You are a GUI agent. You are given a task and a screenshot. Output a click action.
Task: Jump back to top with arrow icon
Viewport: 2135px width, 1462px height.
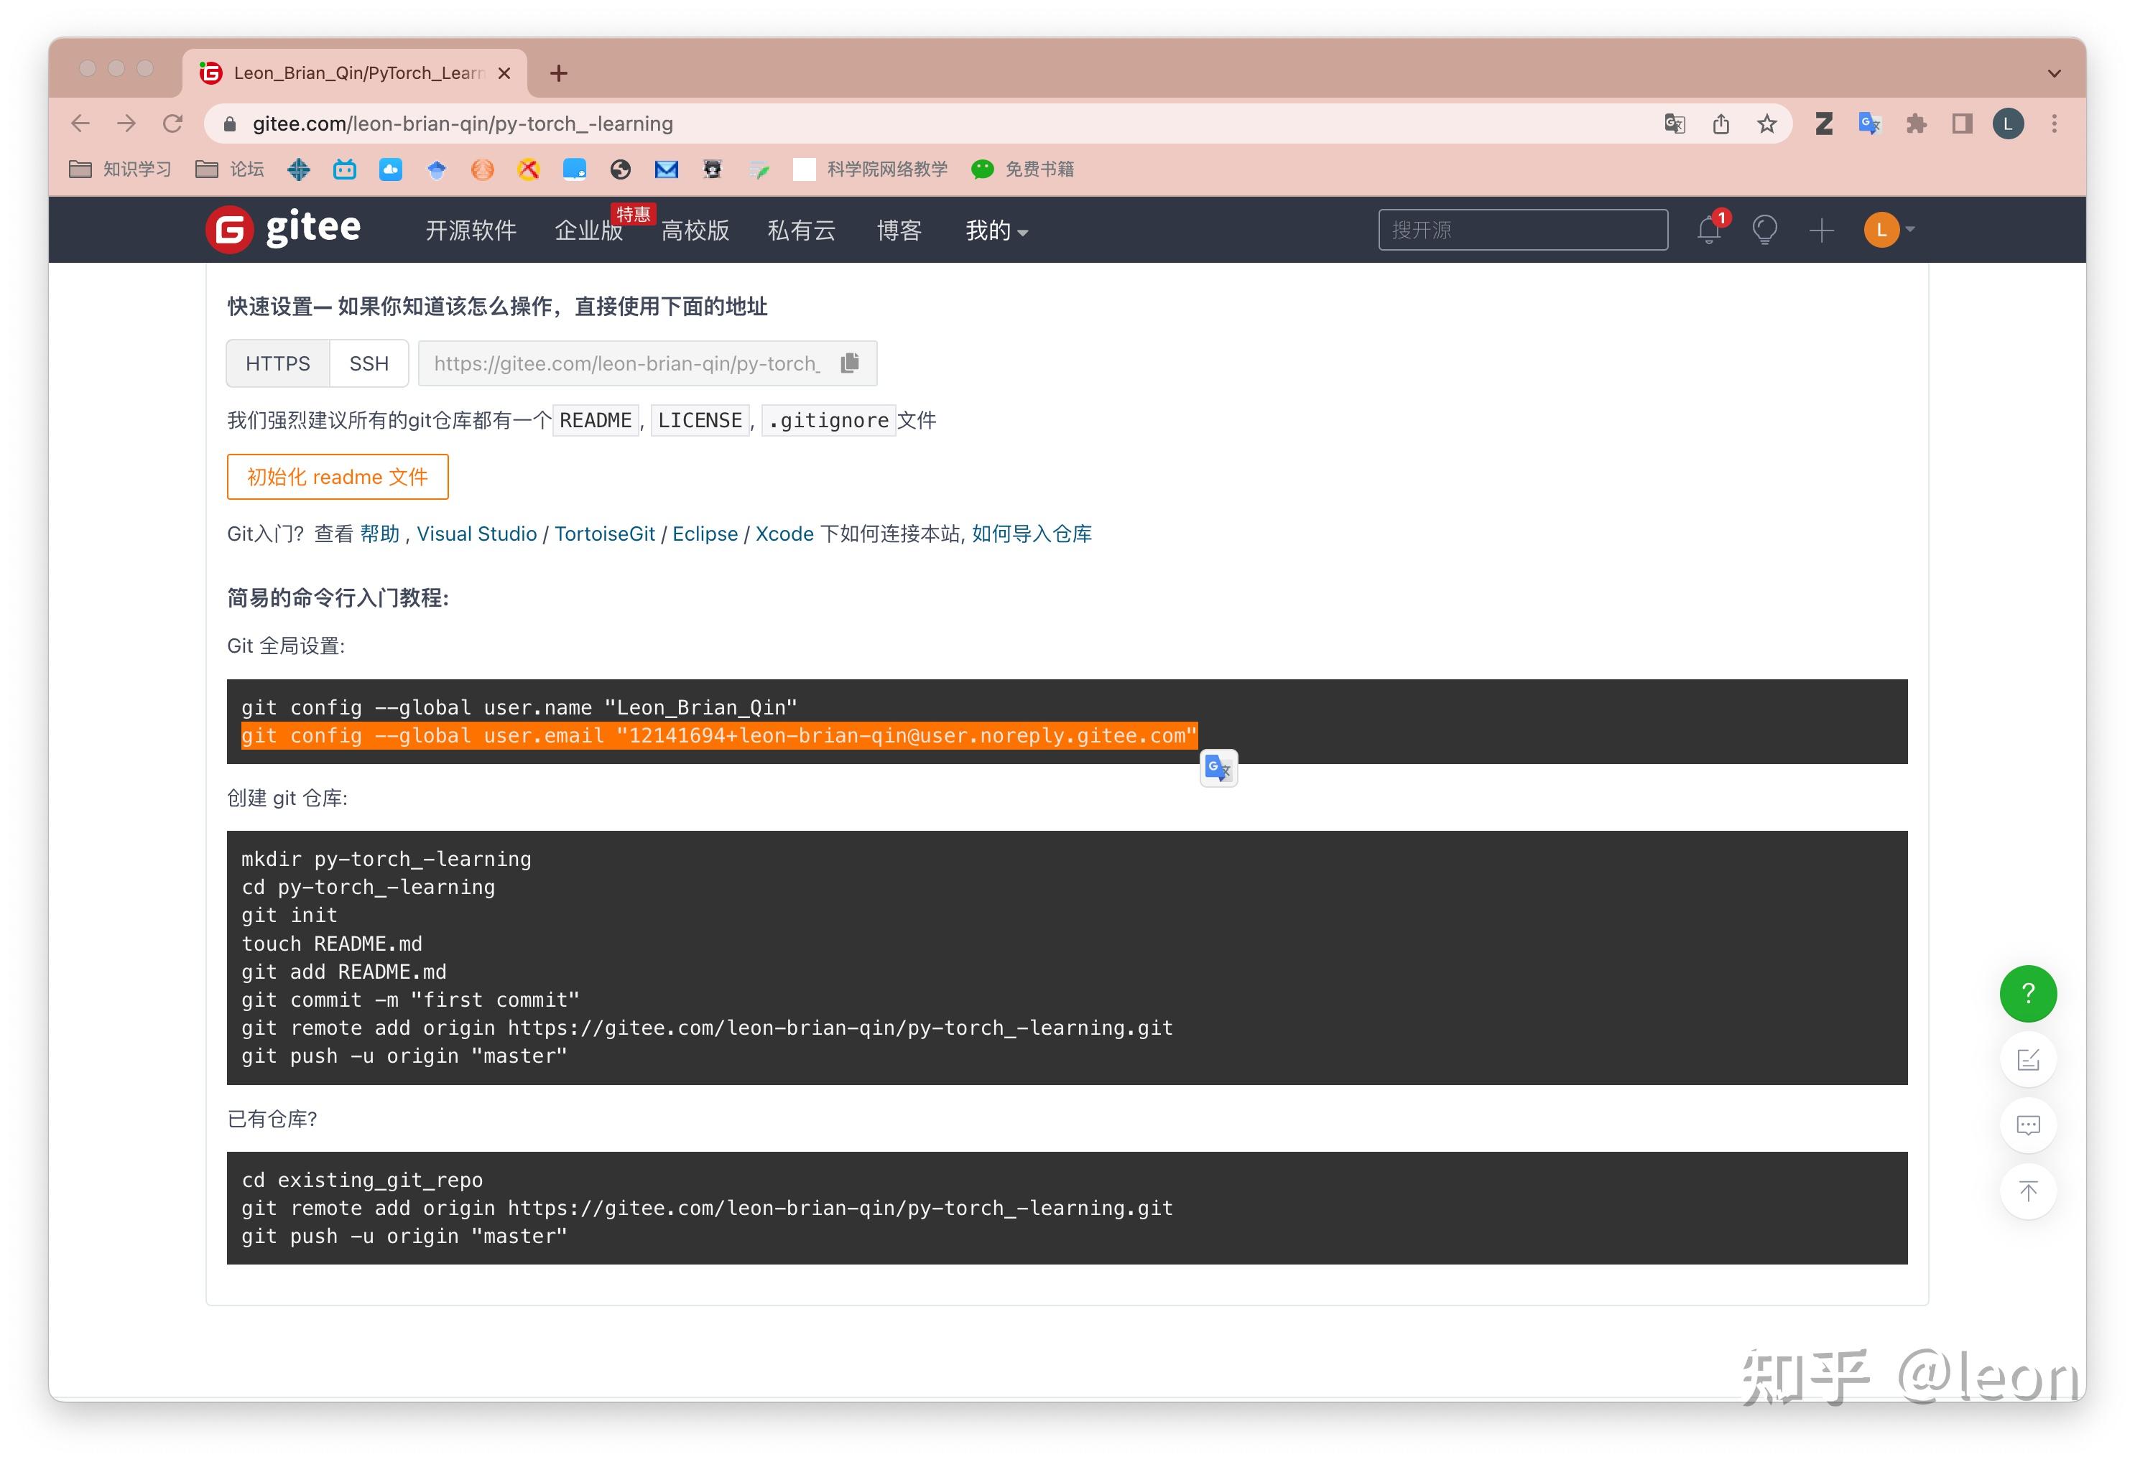[2027, 1191]
